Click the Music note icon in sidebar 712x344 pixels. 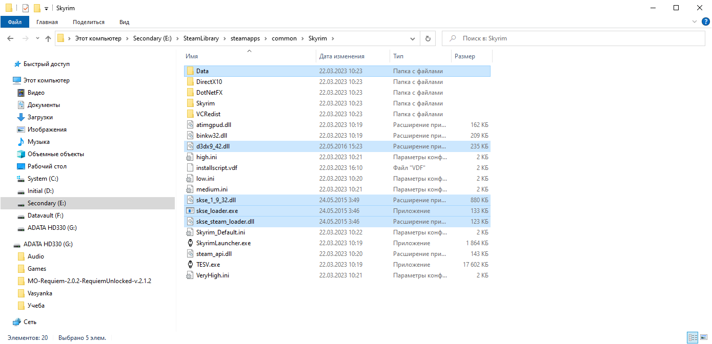(x=21, y=142)
